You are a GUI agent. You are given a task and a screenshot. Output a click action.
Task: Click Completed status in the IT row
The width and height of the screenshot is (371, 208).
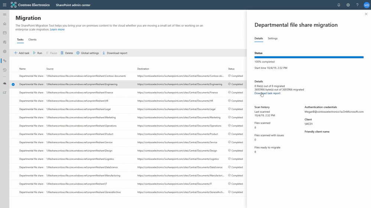tap(235, 184)
